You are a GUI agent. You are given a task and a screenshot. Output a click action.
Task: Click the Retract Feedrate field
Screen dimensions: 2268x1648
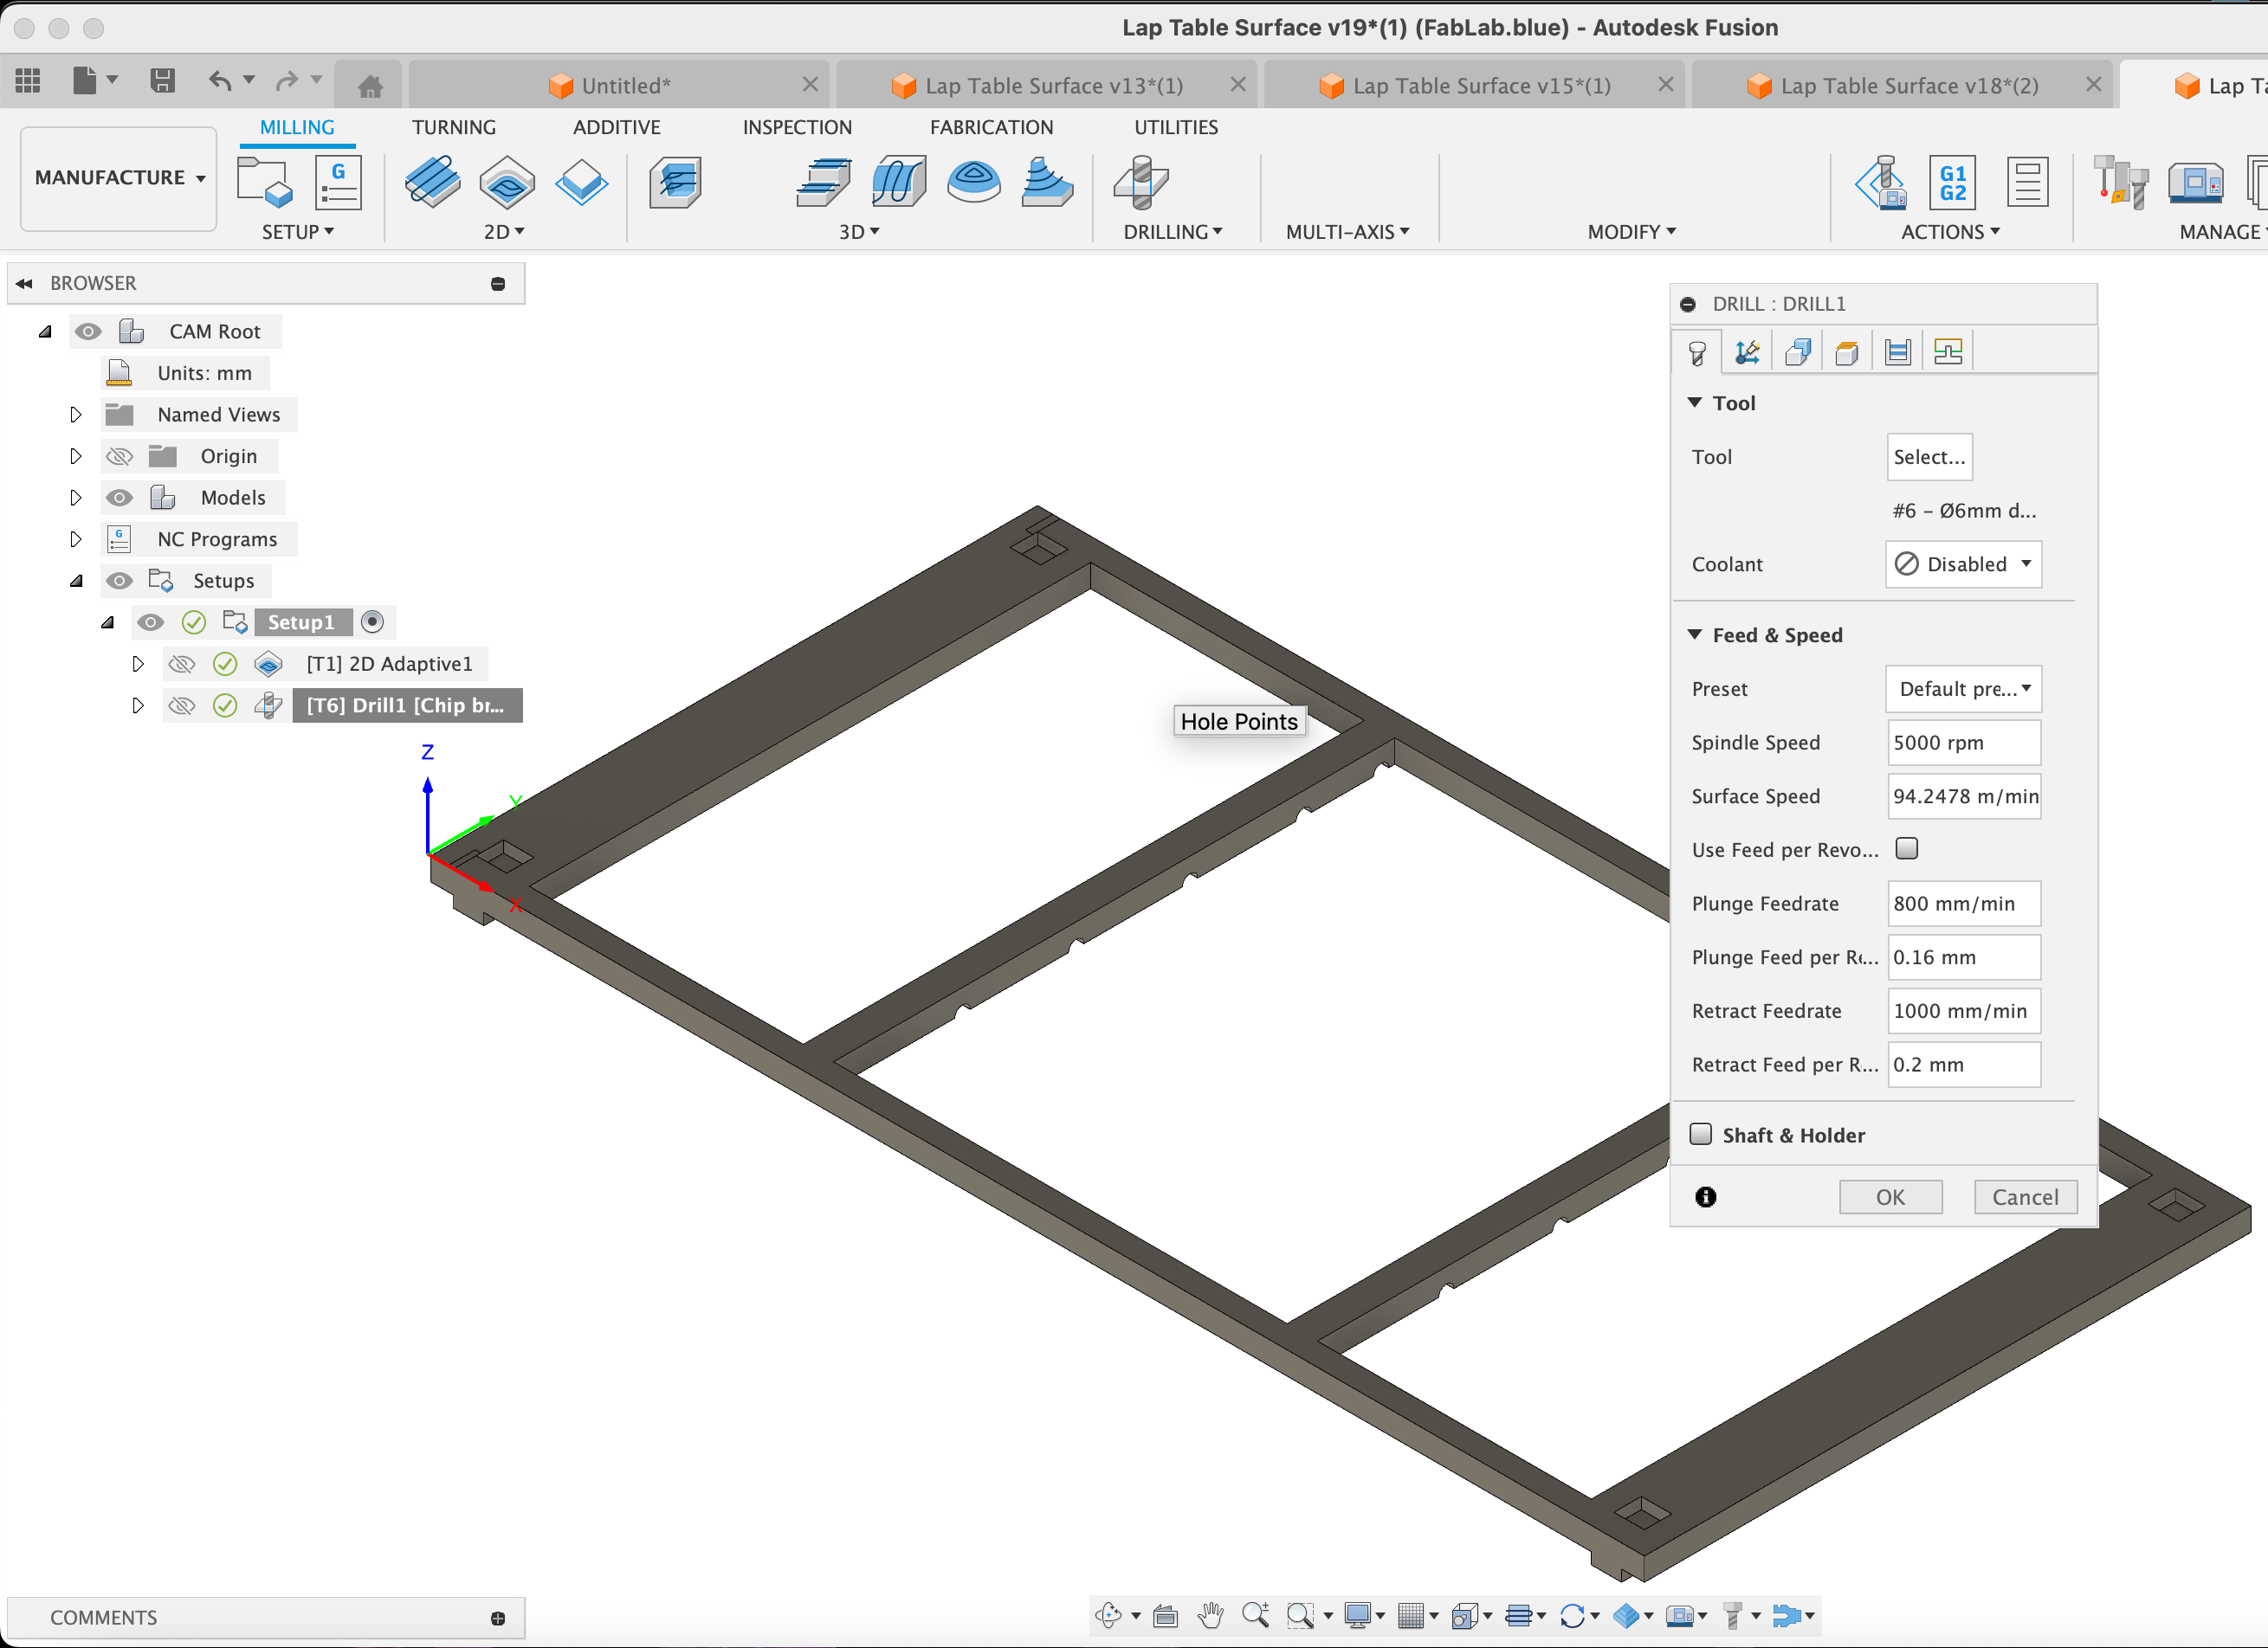[x=1963, y=1011]
